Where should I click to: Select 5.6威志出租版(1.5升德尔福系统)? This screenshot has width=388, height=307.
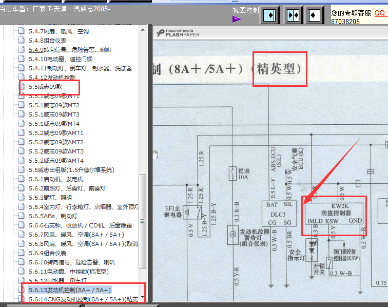[x=71, y=170]
